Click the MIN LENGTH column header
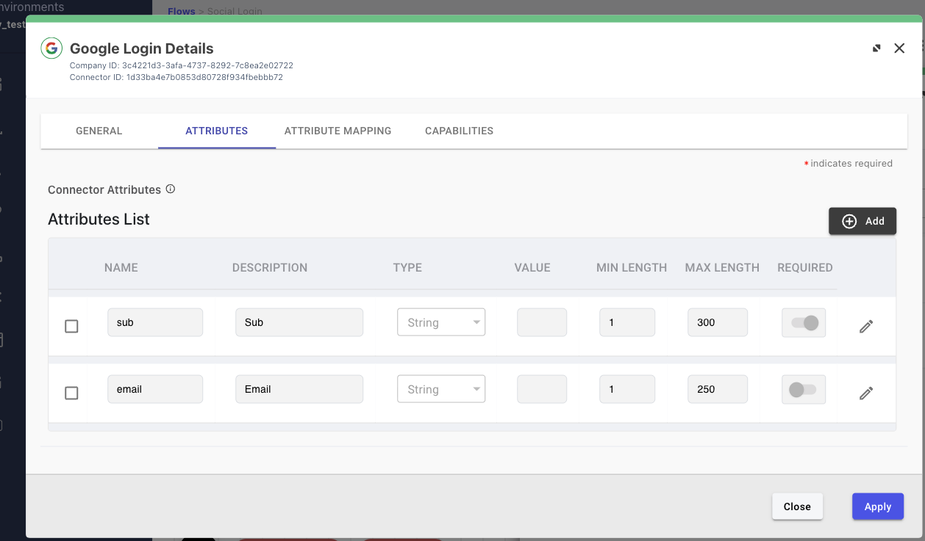The height and width of the screenshot is (541, 925). click(632, 267)
